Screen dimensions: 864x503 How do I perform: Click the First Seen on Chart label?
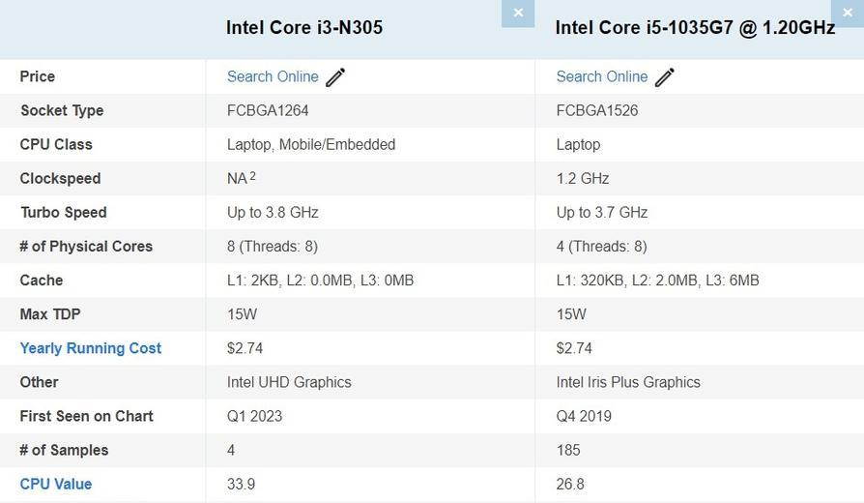coord(87,416)
